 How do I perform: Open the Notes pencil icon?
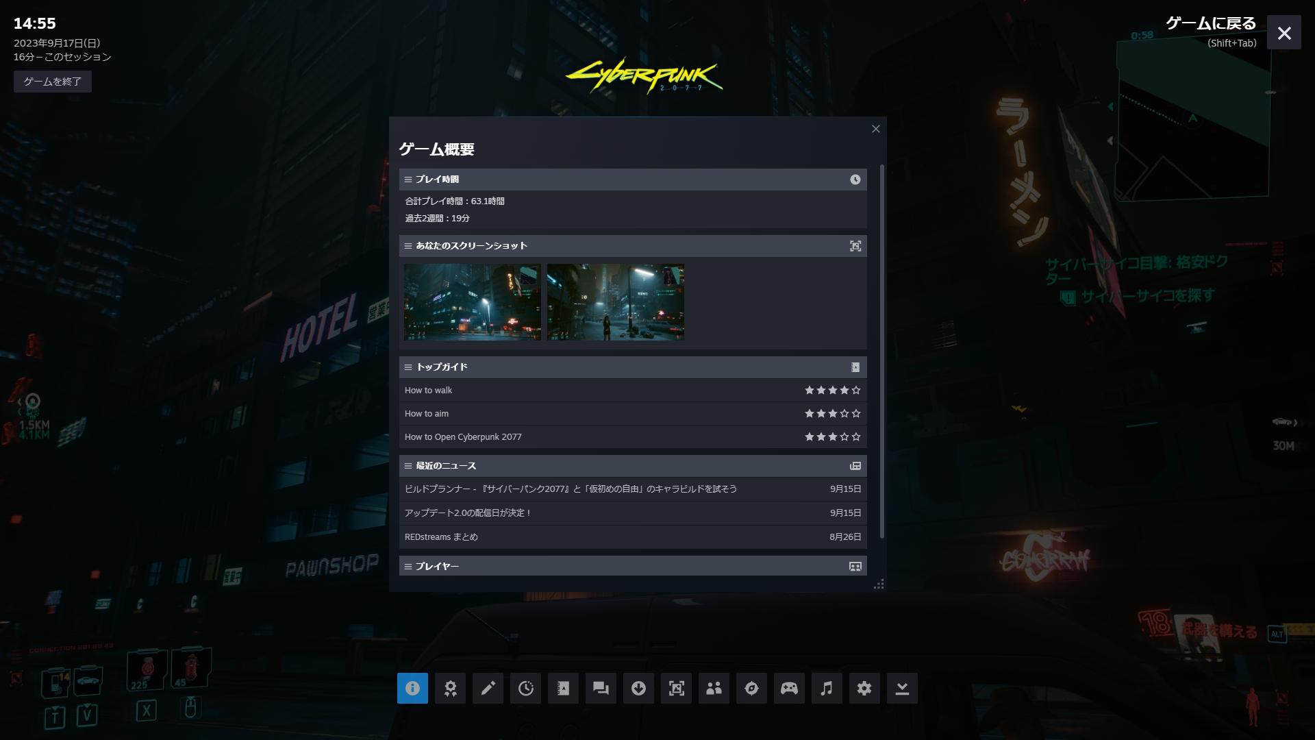[x=488, y=688]
